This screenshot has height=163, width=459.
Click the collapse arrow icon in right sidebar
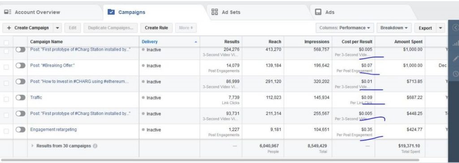tap(455, 28)
